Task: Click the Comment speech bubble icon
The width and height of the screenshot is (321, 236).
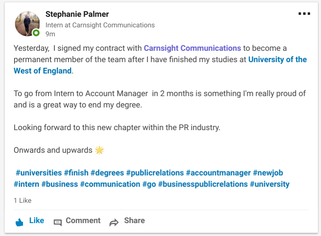Action: point(58,223)
